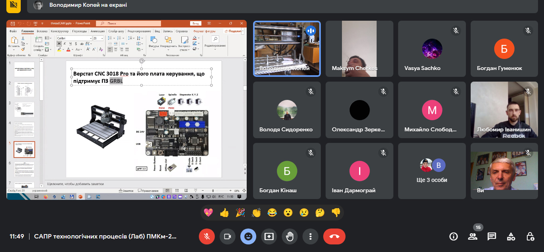Open the activities shapes icon
544x252 pixels.
(x=511, y=236)
